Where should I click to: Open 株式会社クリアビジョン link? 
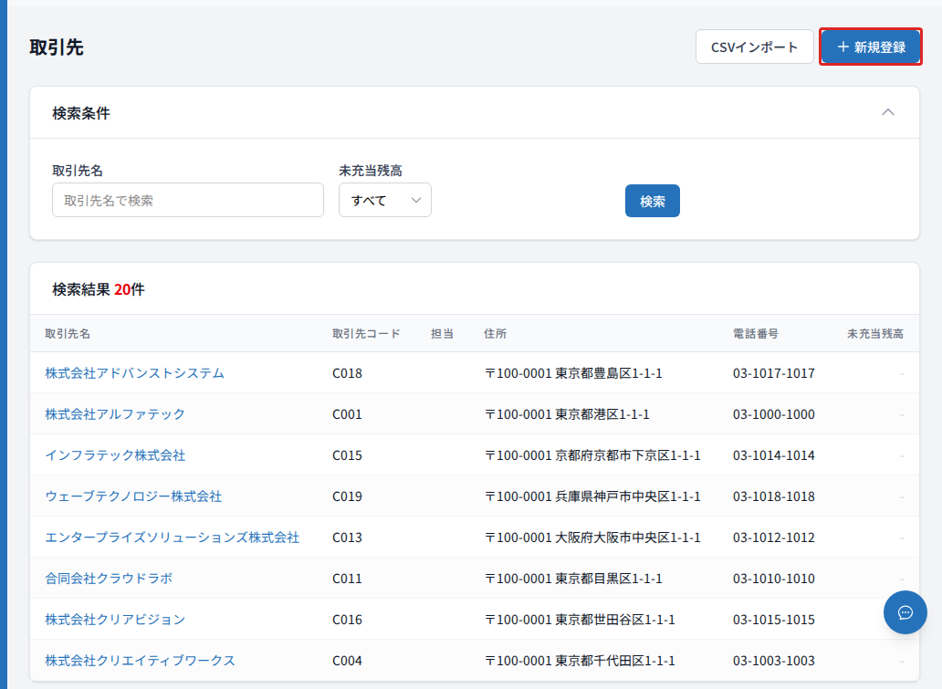[115, 620]
